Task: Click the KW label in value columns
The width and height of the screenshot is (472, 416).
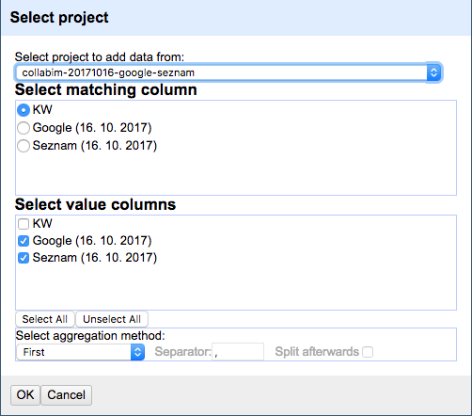Action: [x=42, y=224]
